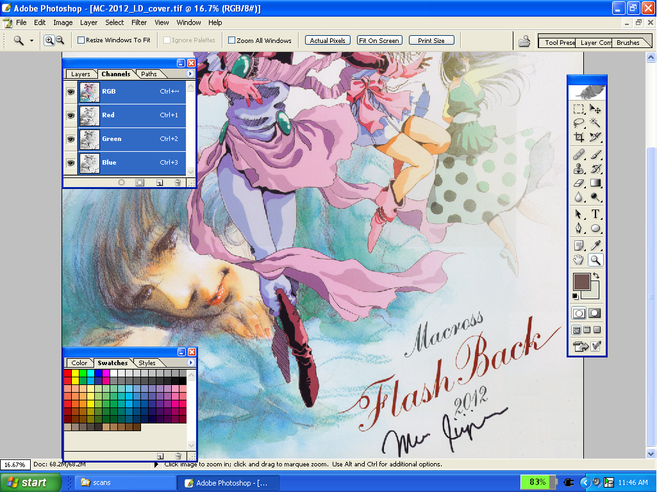Screen dimensions: 657x492
Task: Select the Pen tool
Action: click(x=579, y=229)
